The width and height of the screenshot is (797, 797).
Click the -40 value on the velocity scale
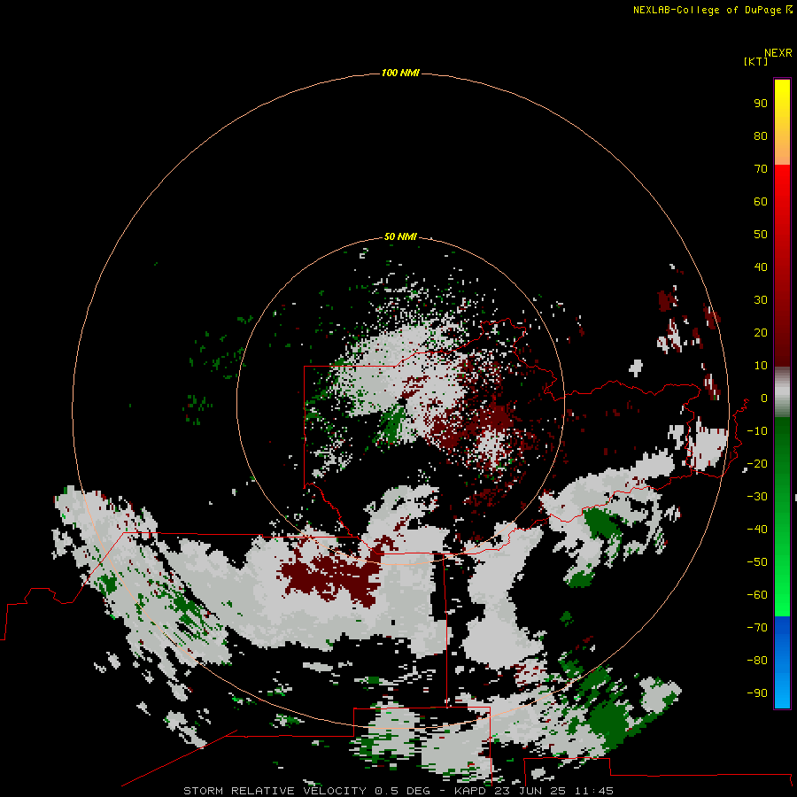[757, 530]
